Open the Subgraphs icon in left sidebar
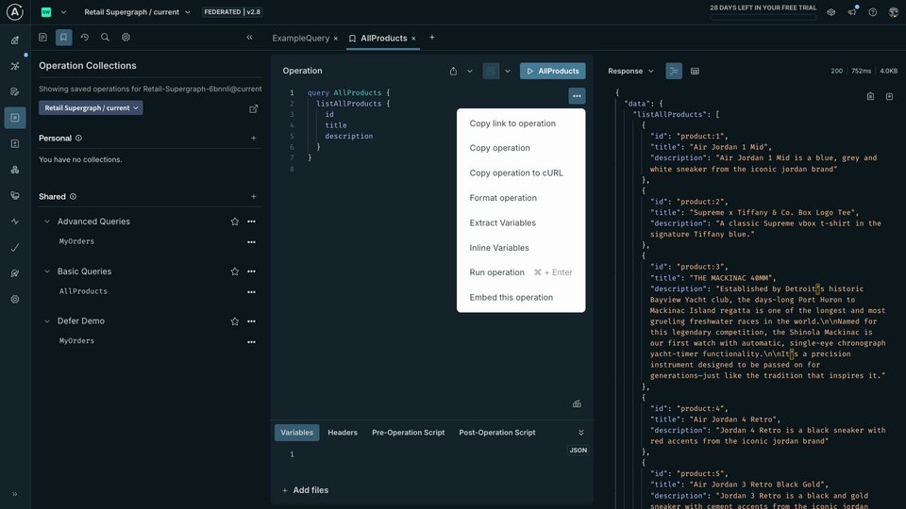906x509 pixels. [15, 170]
